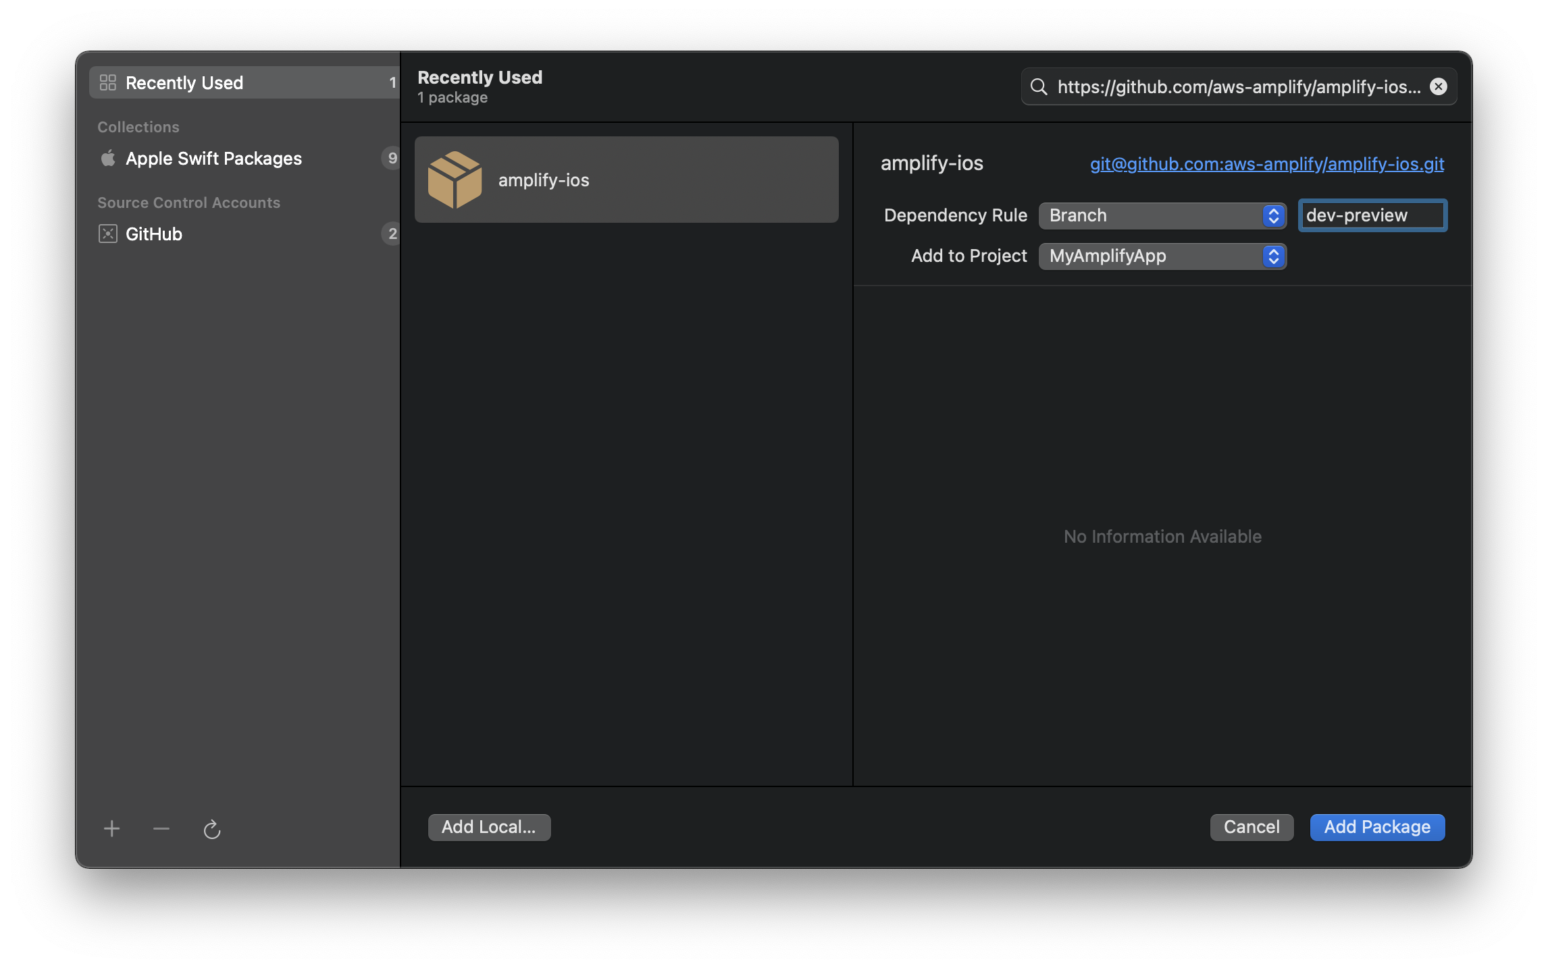Click the Collections section header
The width and height of the screenshot is (1548, 968).
[138, 127]
